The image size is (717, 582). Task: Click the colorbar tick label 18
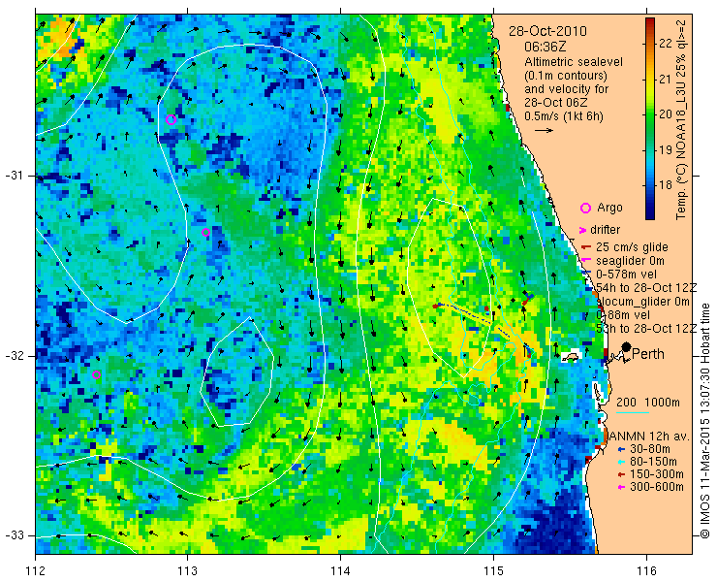(x=667, y=185)
